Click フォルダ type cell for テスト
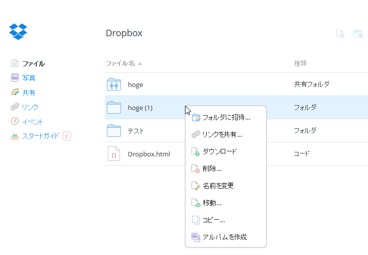This screenshot has width=368, height=255. coord(305,130)
